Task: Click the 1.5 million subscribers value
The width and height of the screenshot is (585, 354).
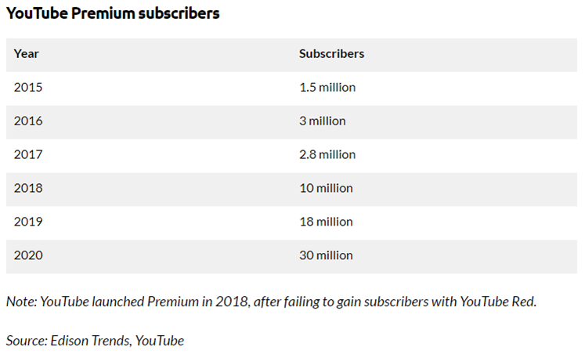Action: click(x=327, y=87)
